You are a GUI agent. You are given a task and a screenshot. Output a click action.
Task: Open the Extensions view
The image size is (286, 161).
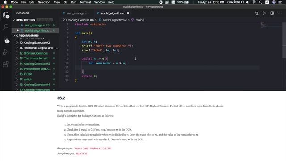(6, 64)
